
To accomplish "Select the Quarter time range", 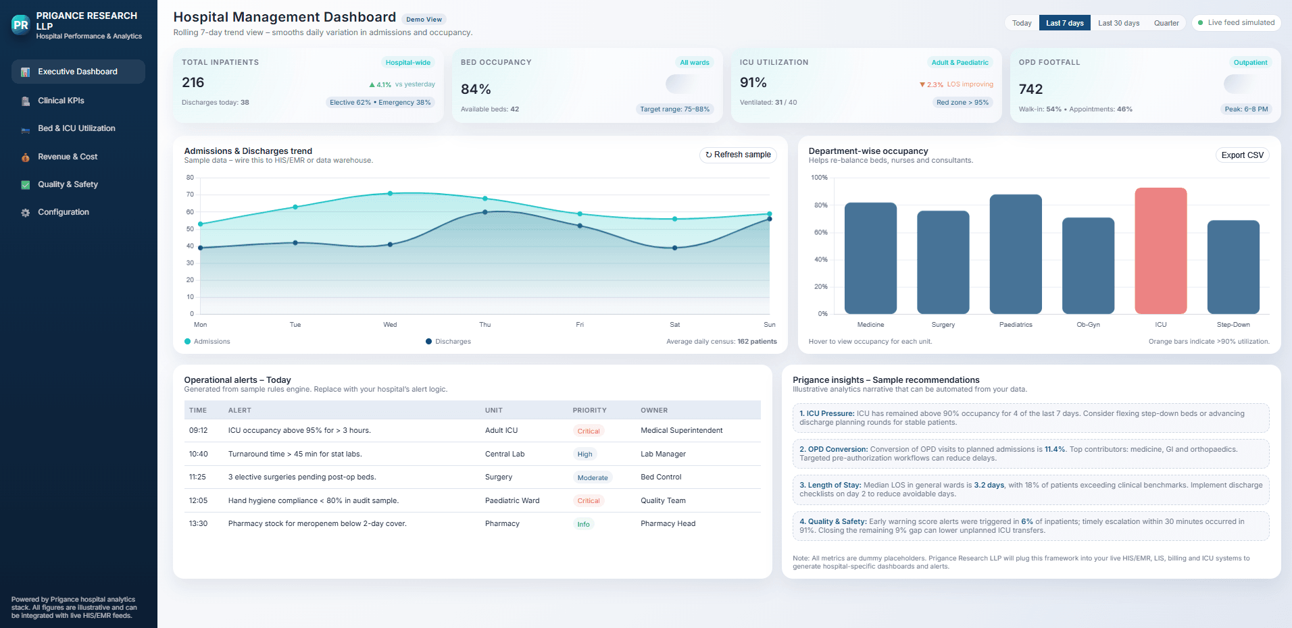I will tap(1166, 22).
